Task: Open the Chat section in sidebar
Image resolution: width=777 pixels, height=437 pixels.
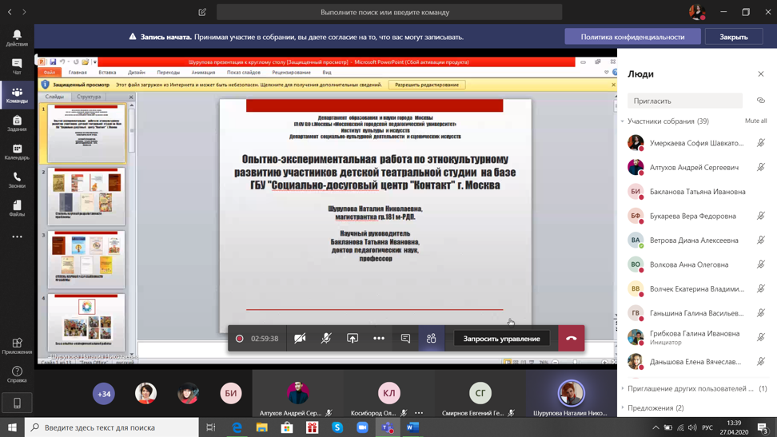Action: point(17,66)
